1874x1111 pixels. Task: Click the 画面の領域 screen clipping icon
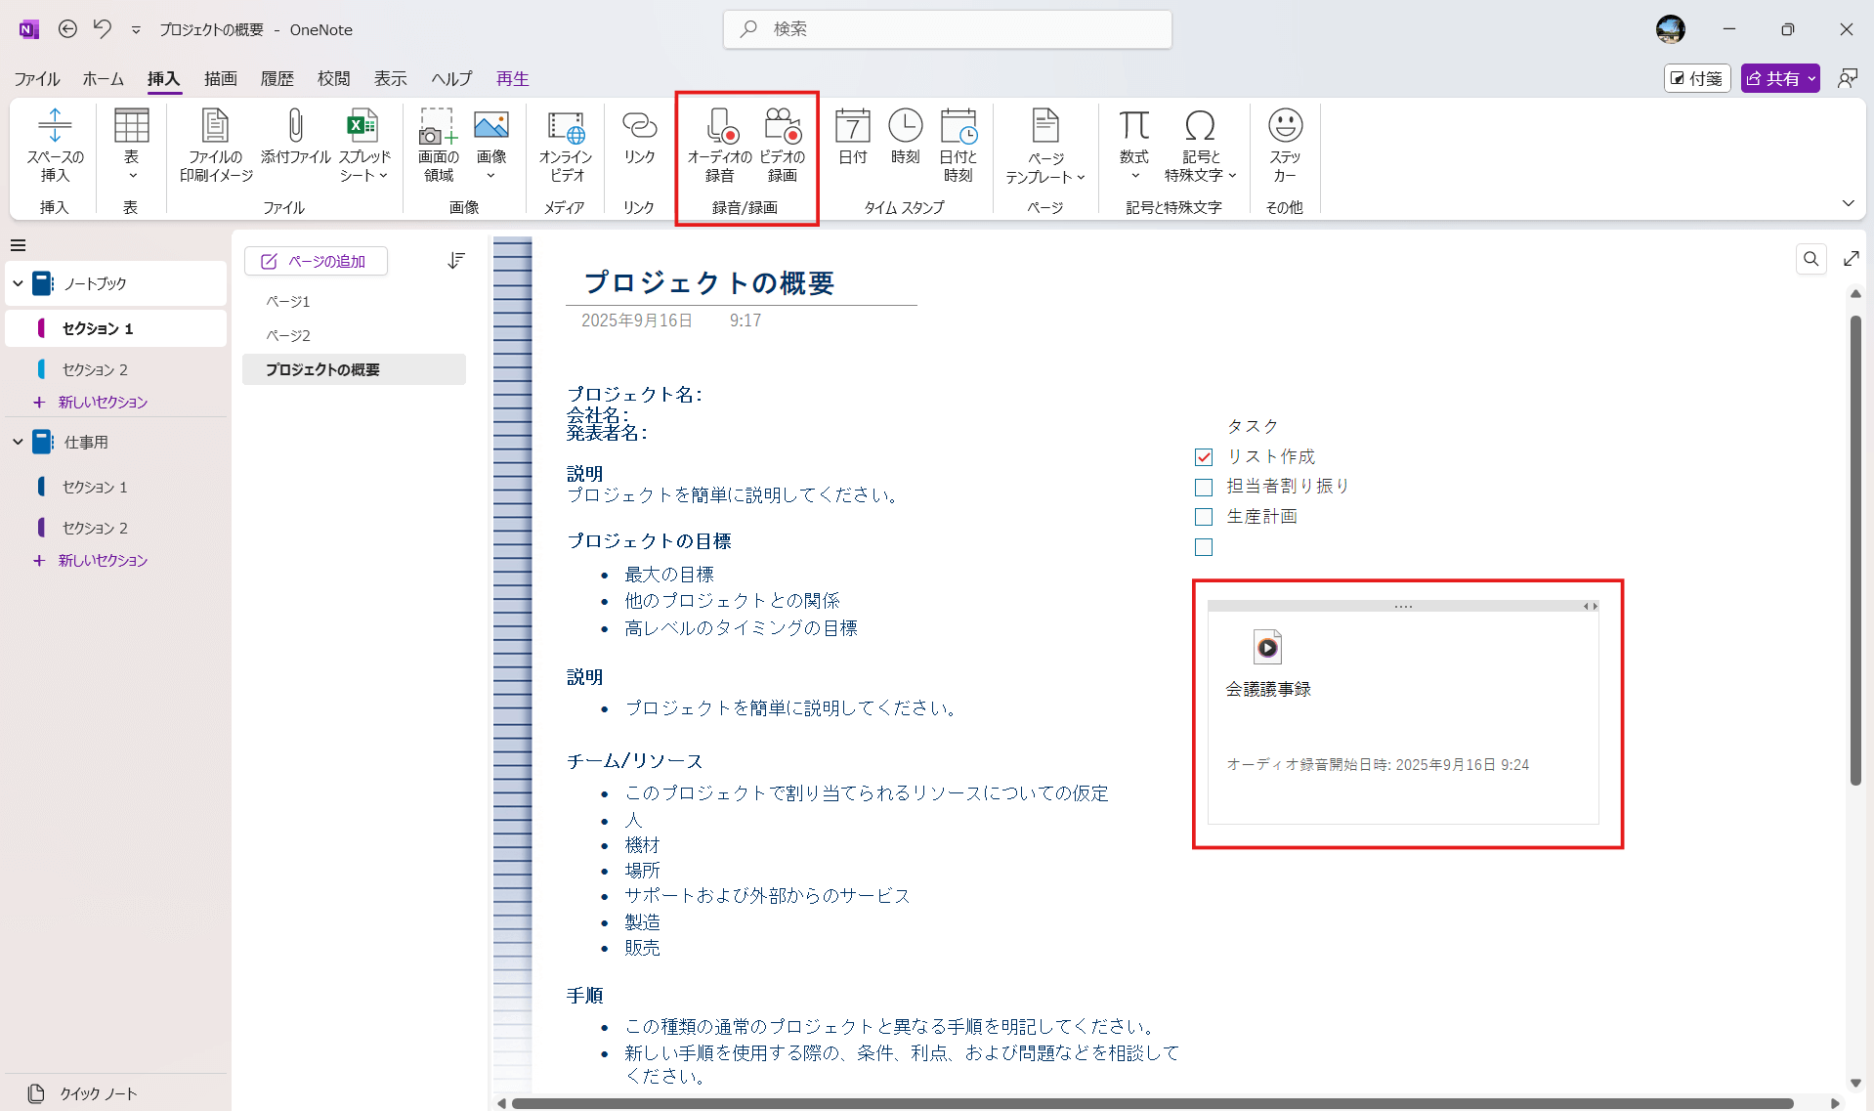click(439, 145)
